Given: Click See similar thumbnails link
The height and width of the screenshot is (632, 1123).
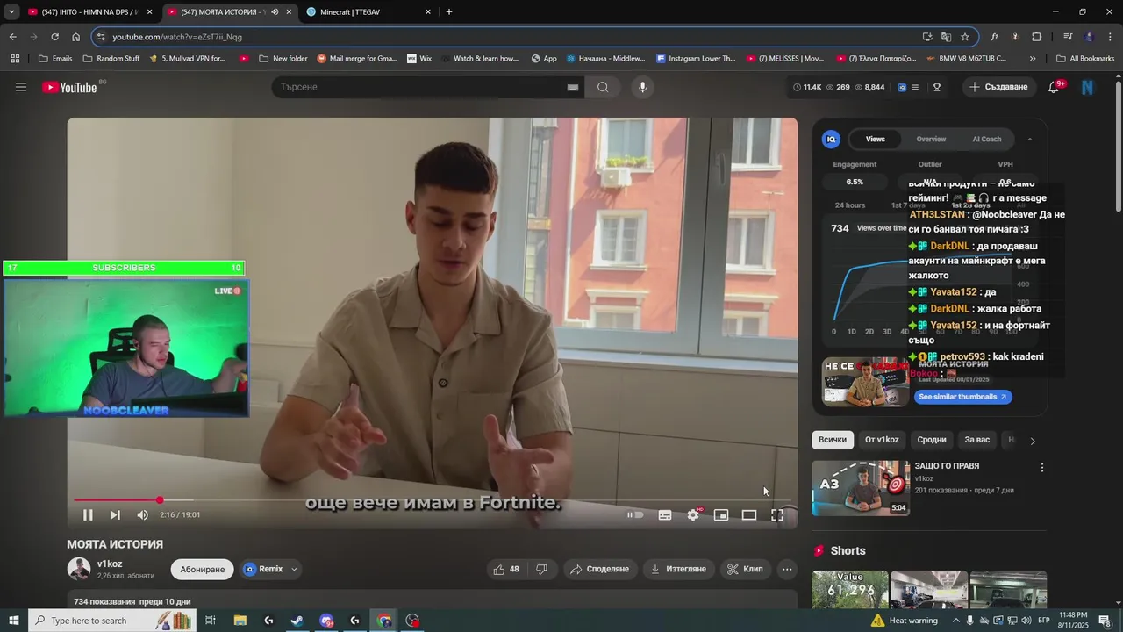Looking at the screenshot, I should click(x=963, y=397).
